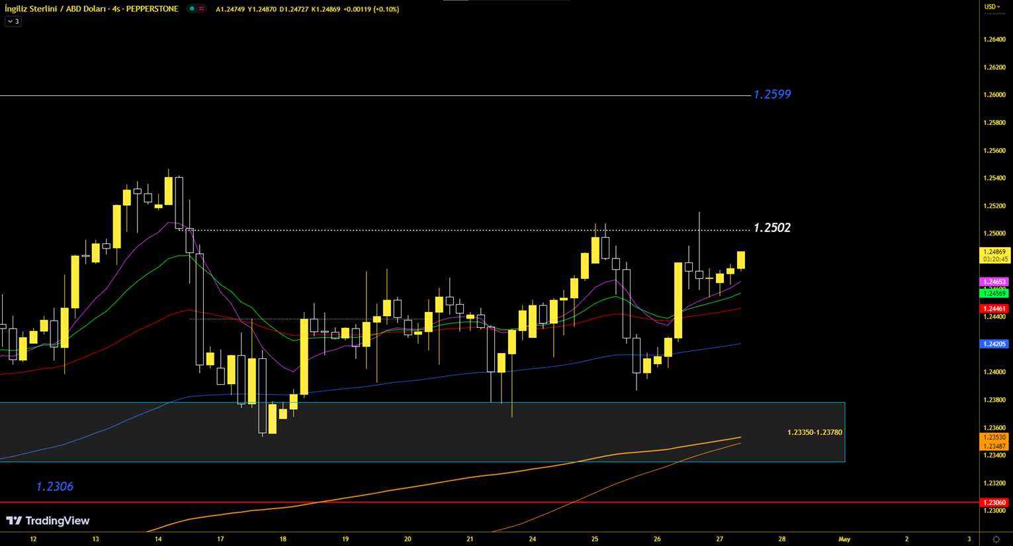Click date 17 on the time axis
The image size is (1013, 546).
click(220, 539)
